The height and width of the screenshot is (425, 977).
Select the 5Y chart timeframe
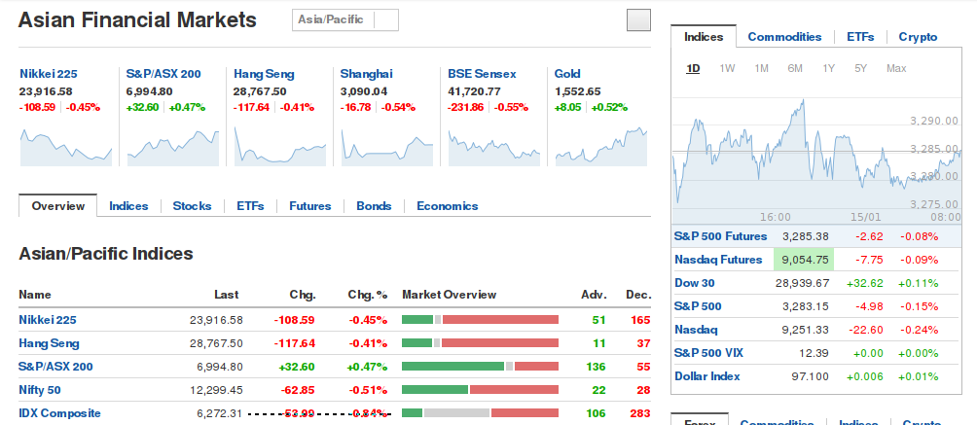860,68
